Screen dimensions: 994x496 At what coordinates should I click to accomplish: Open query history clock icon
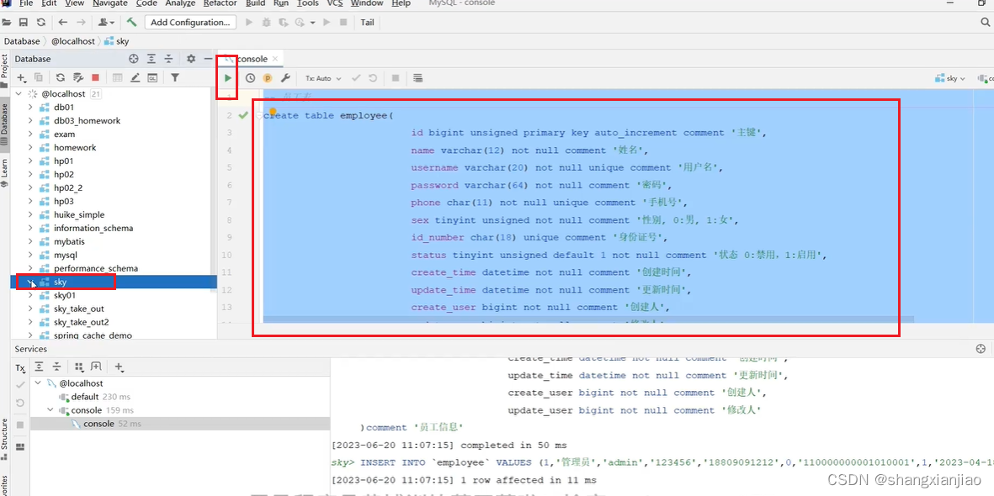coord(251,78)
